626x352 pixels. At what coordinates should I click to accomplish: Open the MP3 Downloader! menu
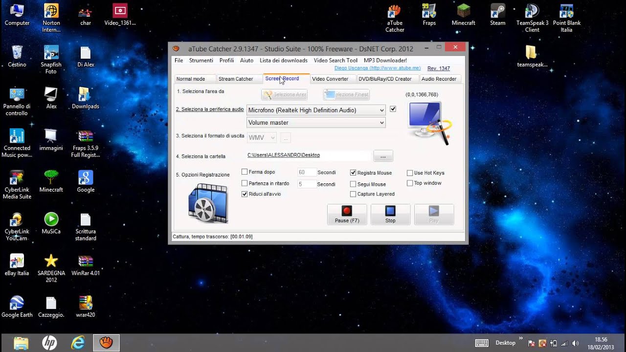click(385, 61)
